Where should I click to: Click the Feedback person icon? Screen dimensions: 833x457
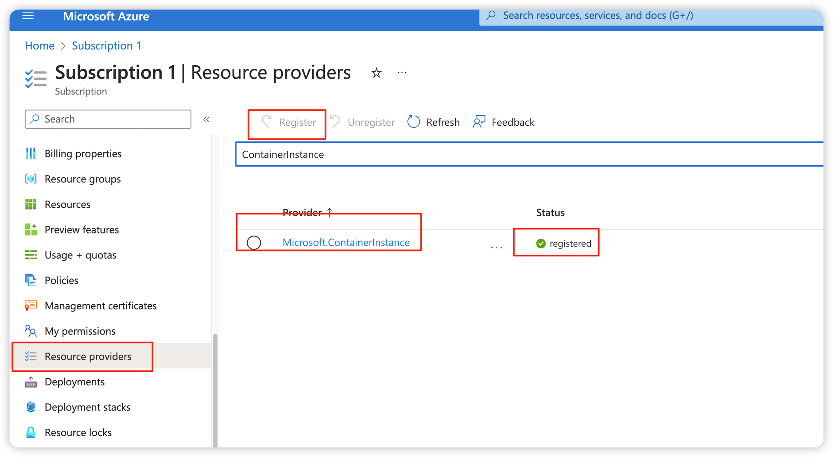[x=479, y=122]
